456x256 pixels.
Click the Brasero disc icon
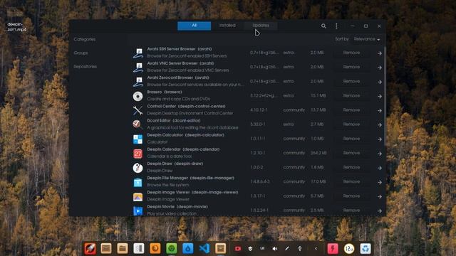138,96
